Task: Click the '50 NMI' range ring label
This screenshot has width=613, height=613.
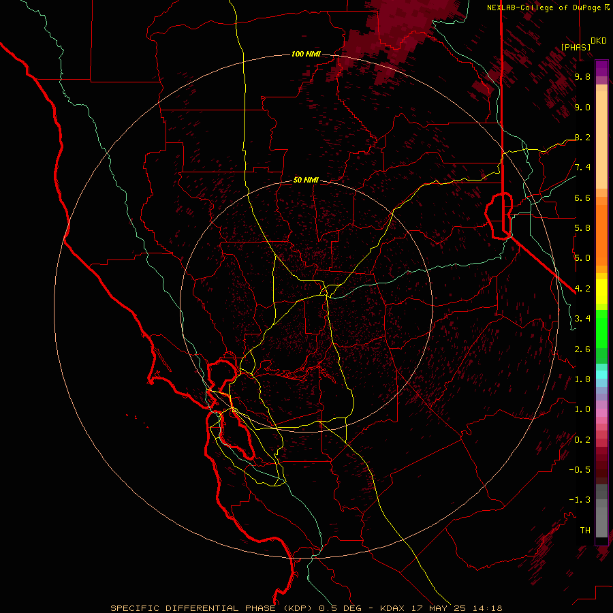Action: (x=306, y=180)
